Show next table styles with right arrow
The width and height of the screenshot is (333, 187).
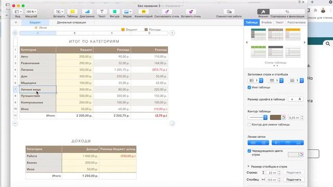304,43
